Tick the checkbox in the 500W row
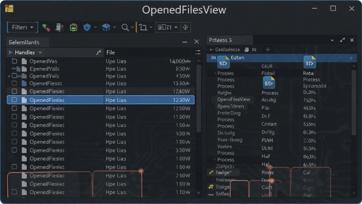This screenshot has width=362, height=204. (14, 150)
